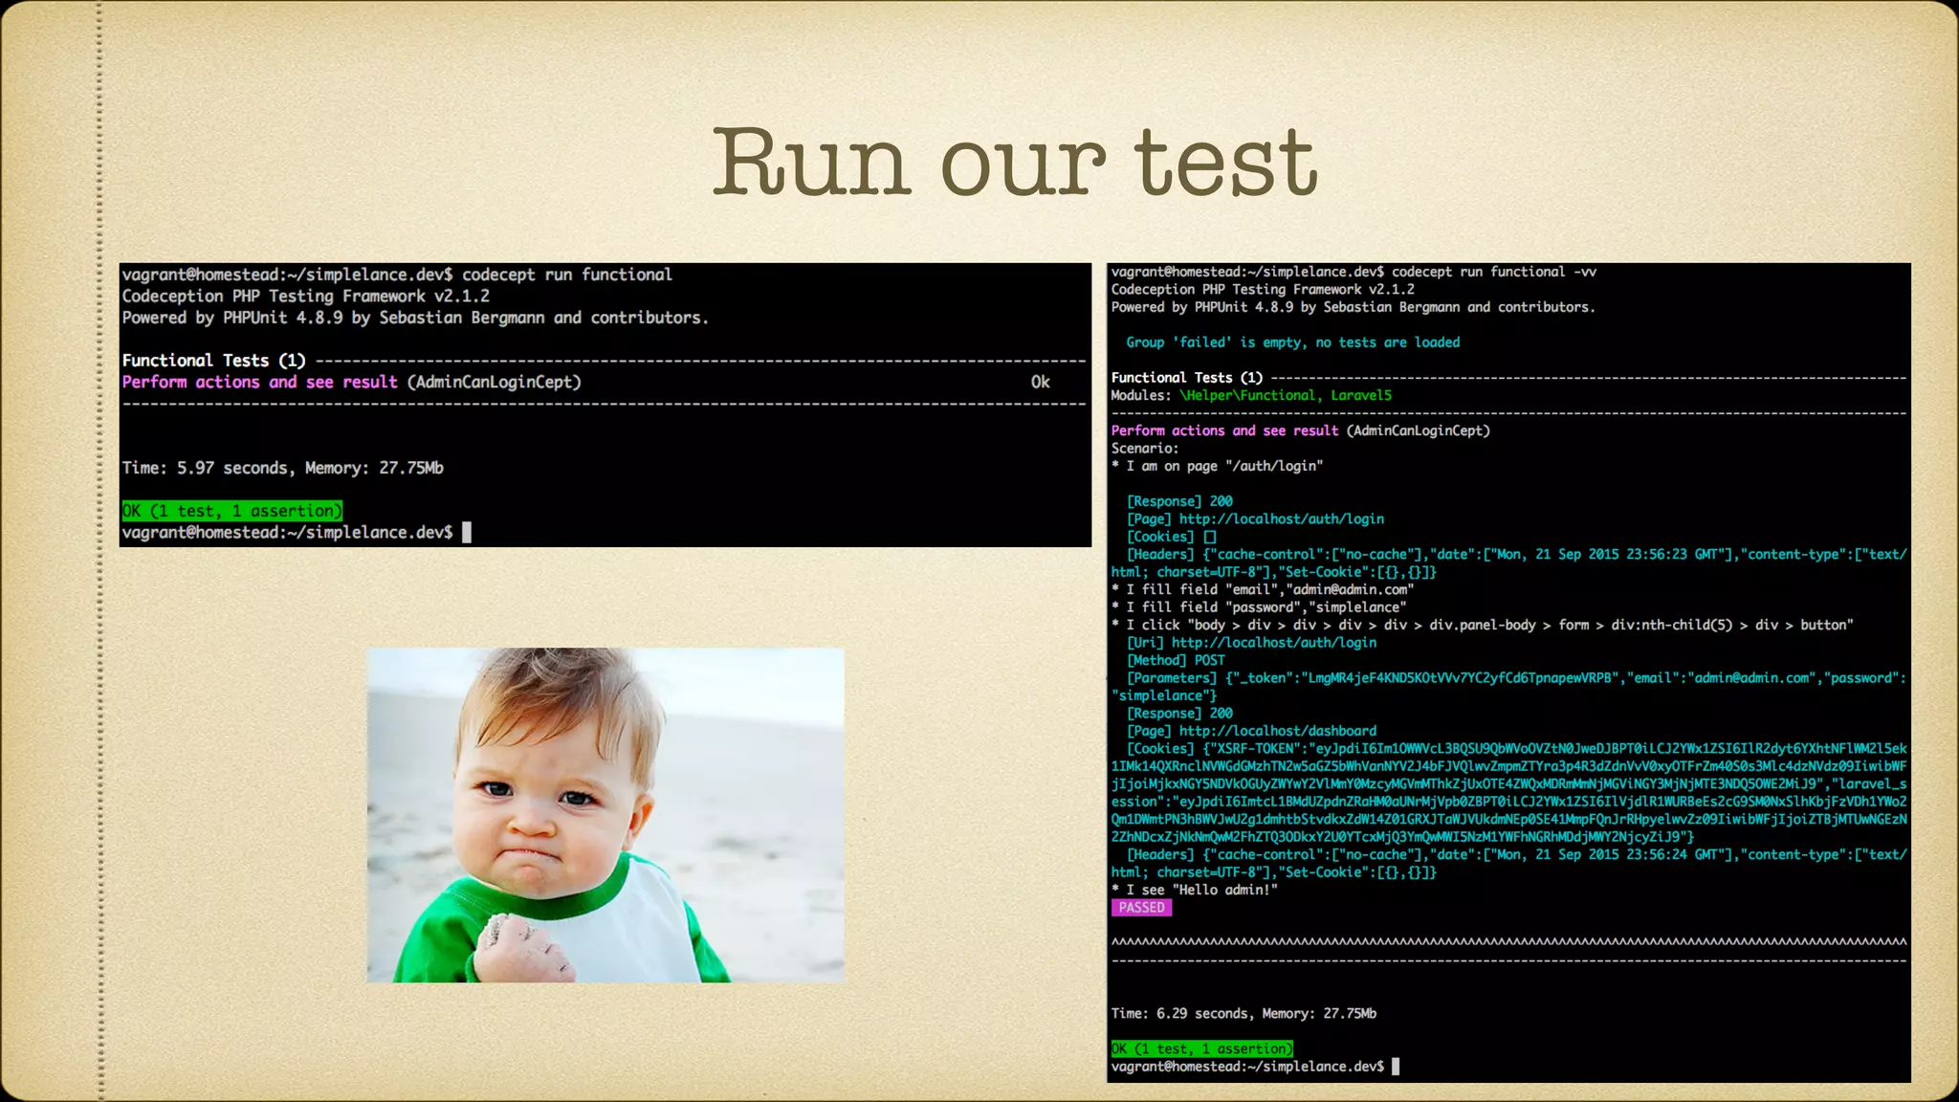Image resolution: width=1959 pixels, height=1102 pixels.
Task: Click the http://localhost/dashboard link text
Action: [x=1278, y=731]
